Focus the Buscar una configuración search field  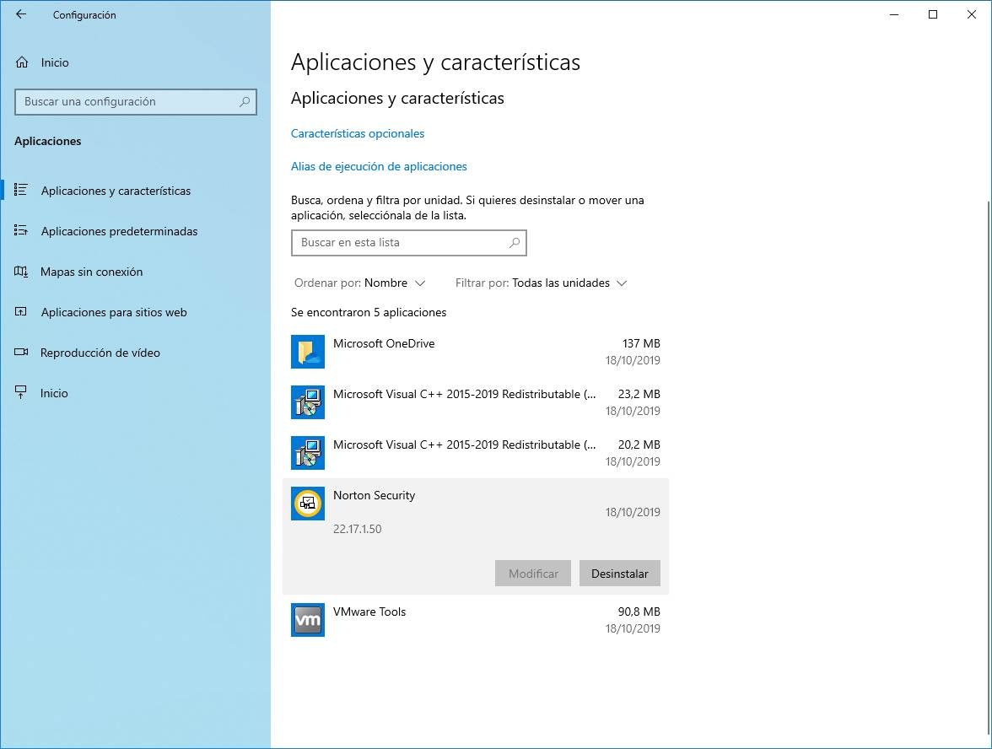[135, 102]
